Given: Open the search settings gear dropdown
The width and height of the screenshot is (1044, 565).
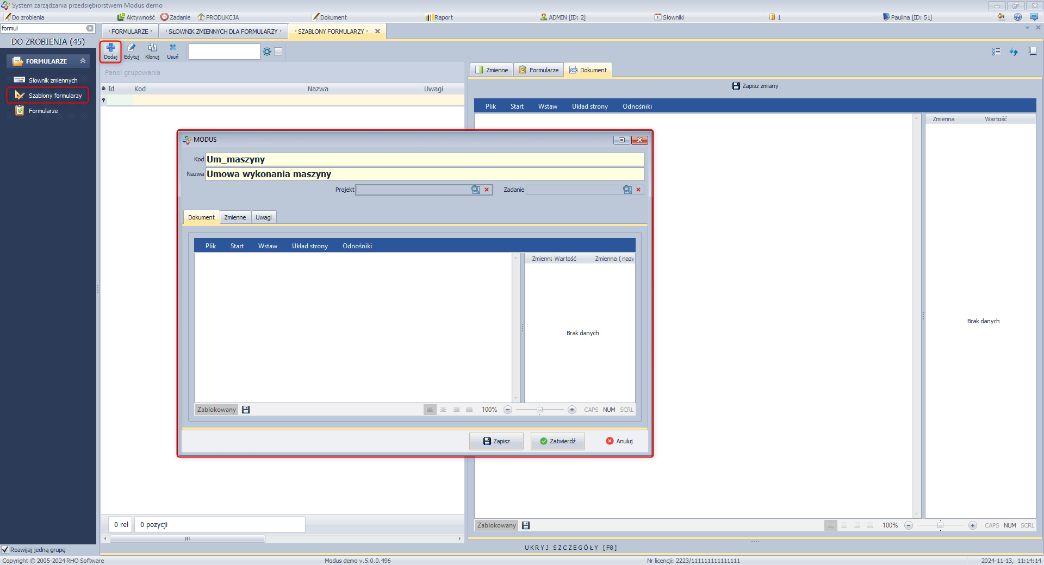Looking at the screenshot, I should [267, 52].
